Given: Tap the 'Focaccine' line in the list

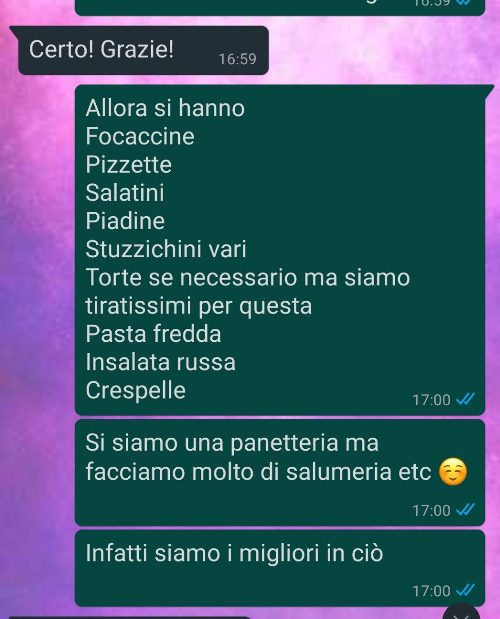Looking at the screenshot, I should [x=140, y=136].
